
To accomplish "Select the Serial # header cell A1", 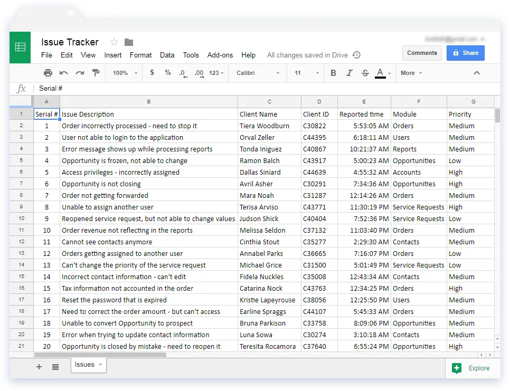I will 46,113.
